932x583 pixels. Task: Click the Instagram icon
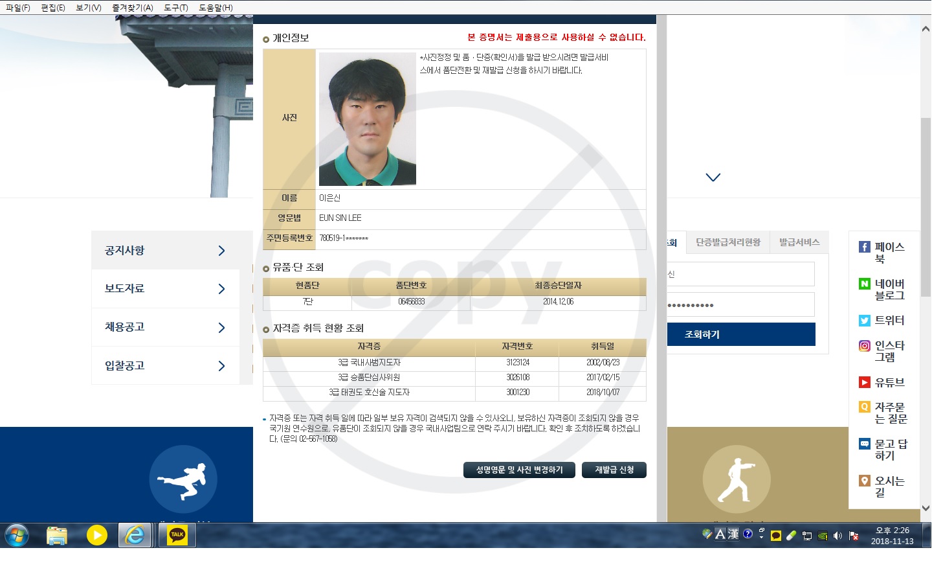[864, 346]
